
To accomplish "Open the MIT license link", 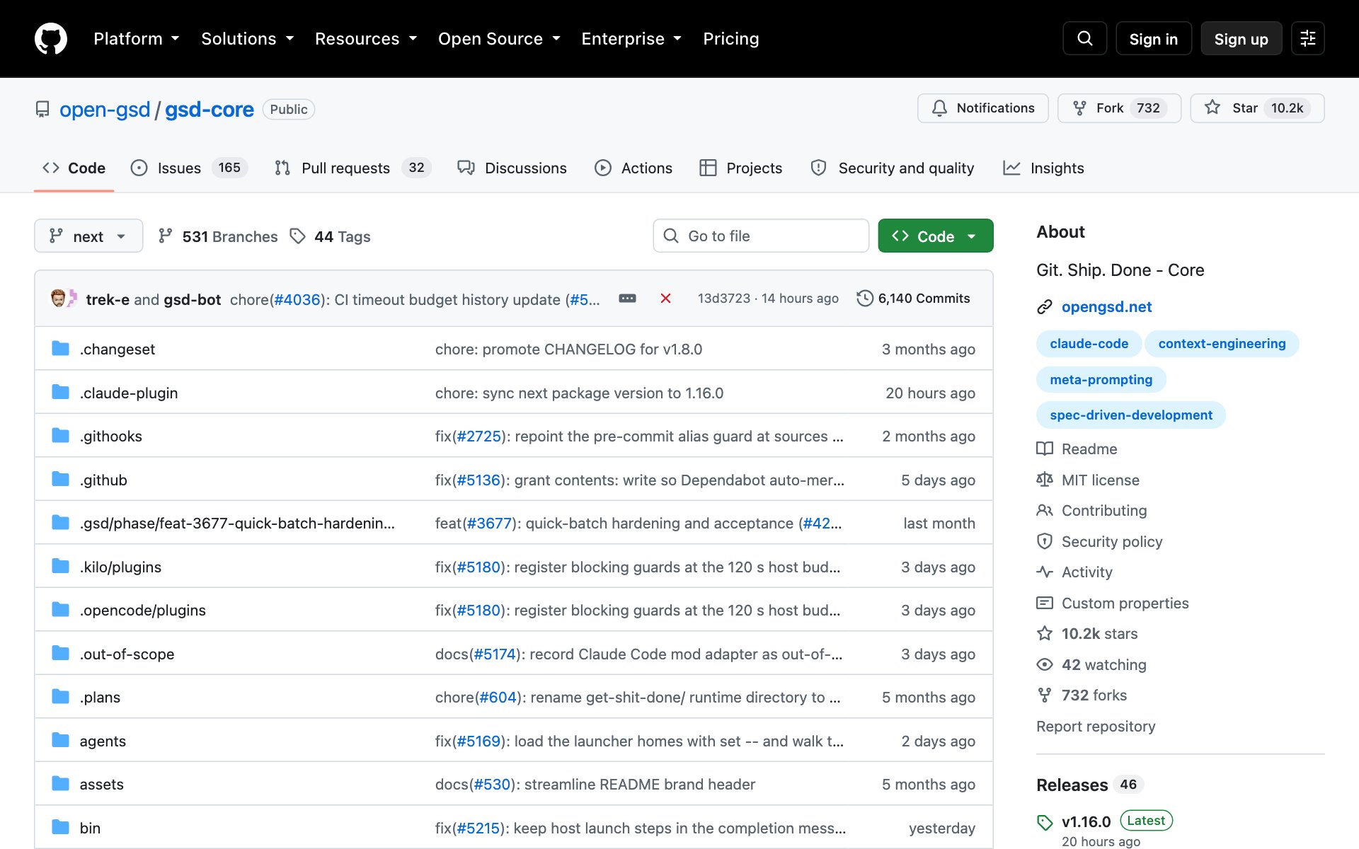I will 1088,480.
